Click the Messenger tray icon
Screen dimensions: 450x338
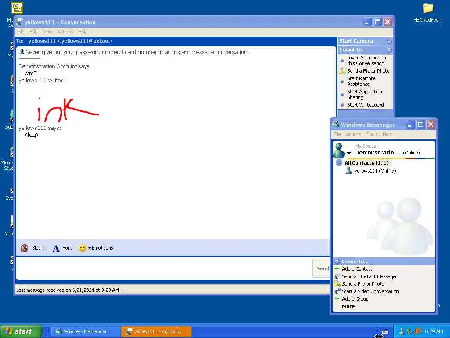402,331
